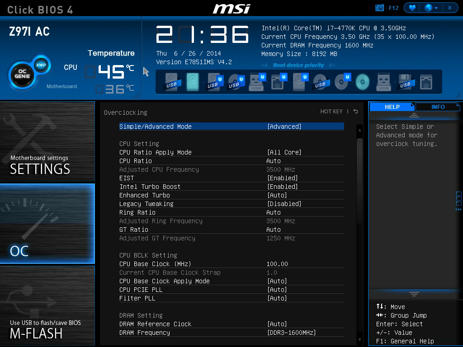
Task: Click left arrows beside Boot device priority
Action: (x=264, y=65)
